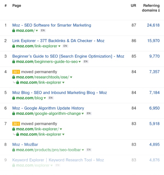Viewport: 164px width, 175px height.
Task: Sort by the Referring domains column header
Action: point(151,8)
